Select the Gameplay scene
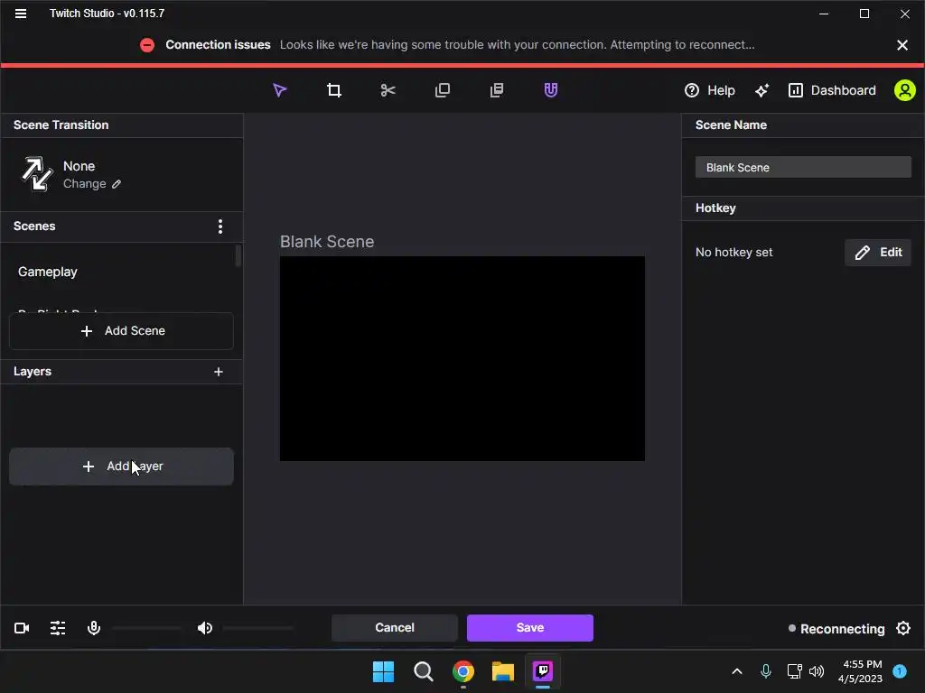Viewport: 925px width, 693px height. 48,272
